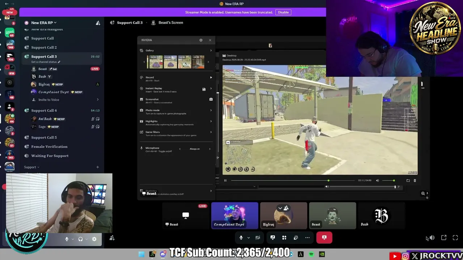This screenshot has height=260, width=463.
Task: Select the Beast avatar participant tile
Action: tap(332, 216)
